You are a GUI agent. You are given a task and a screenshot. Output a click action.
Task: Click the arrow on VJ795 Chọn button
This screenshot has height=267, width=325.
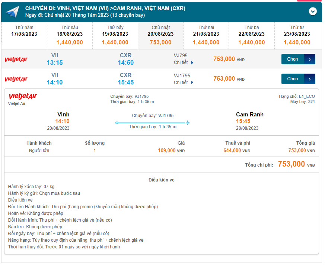tap(310, 59)
